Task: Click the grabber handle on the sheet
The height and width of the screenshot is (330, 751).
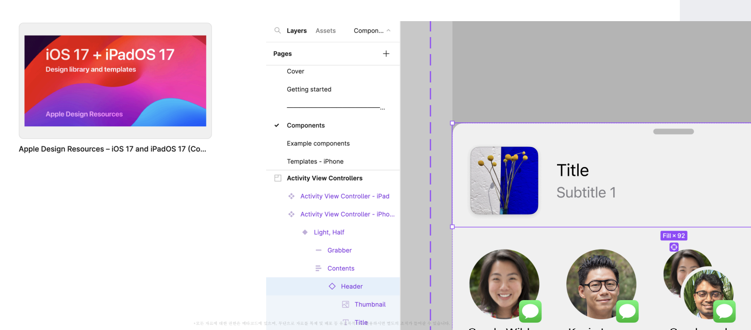Action: (673, 131)
